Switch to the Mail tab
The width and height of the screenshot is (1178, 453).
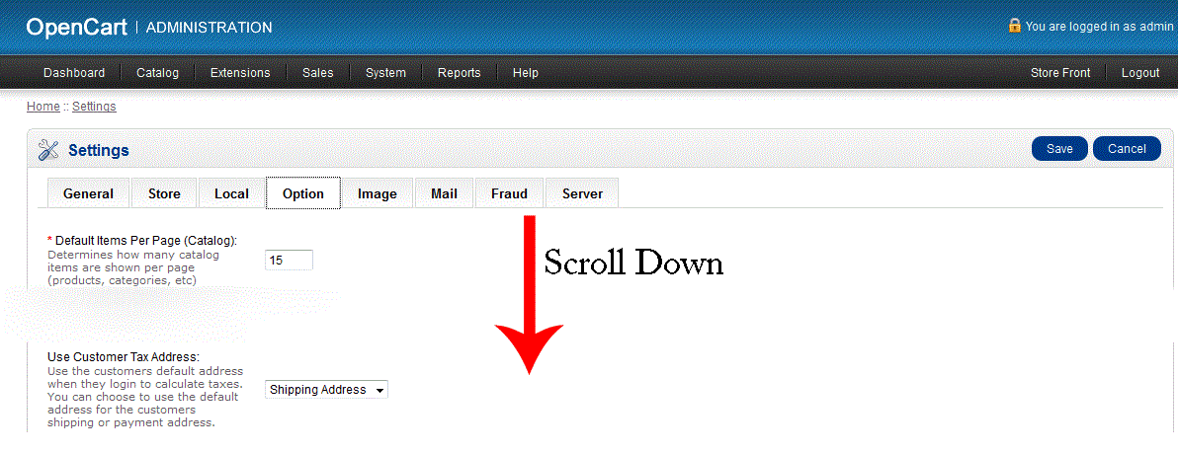[x=444, y=193]
